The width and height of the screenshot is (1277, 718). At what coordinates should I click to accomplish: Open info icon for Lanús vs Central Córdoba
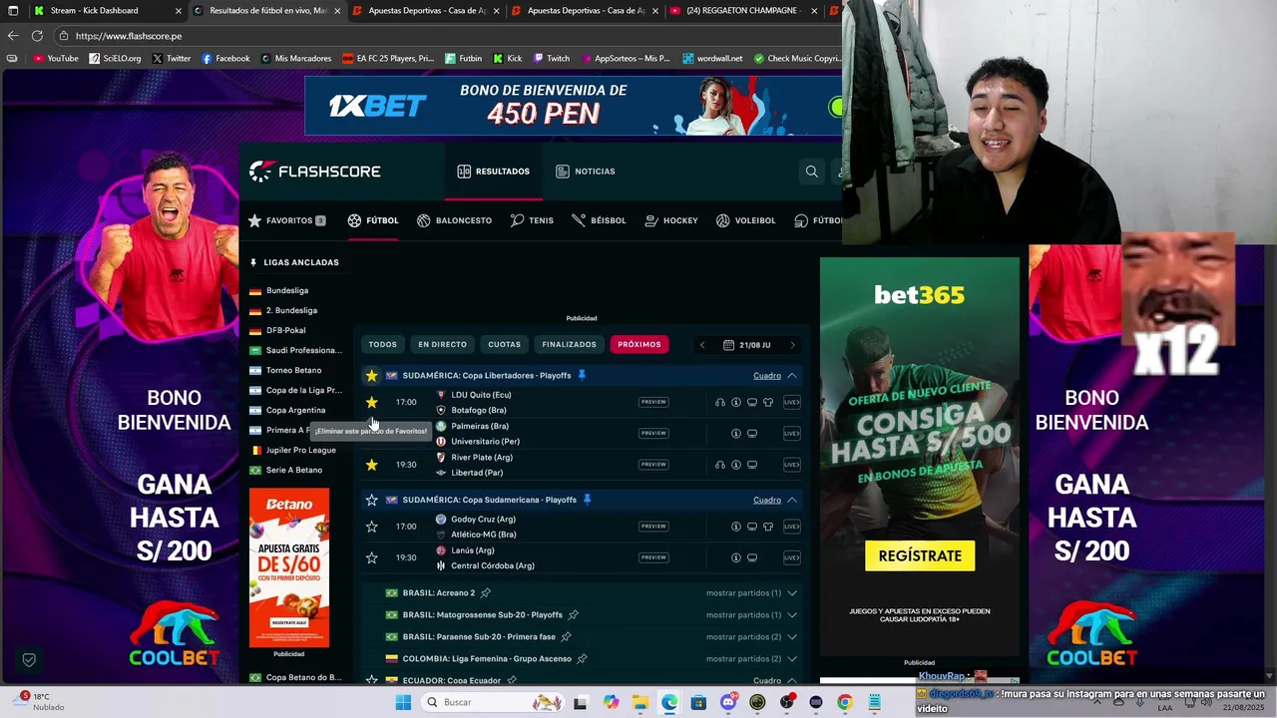pos(736,557)
